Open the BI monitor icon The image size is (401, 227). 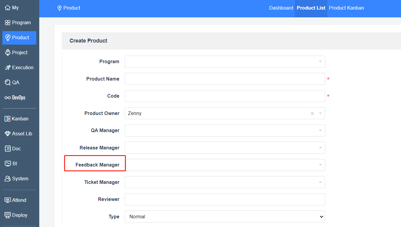click(x=8, y=164)
